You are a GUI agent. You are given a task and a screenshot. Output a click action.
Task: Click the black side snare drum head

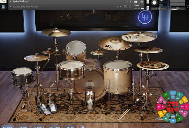[22, 71]
